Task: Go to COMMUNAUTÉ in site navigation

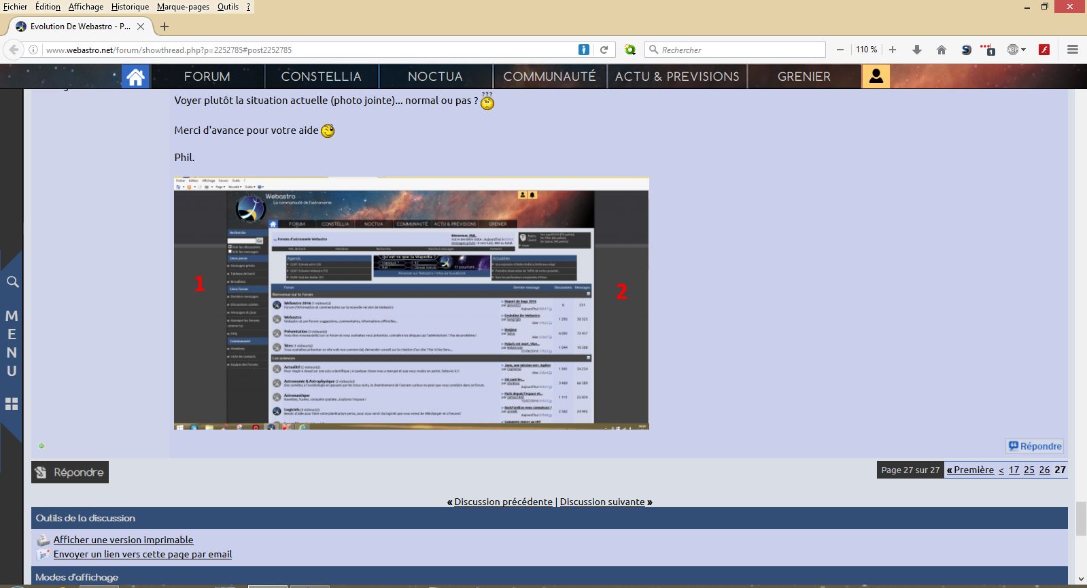Action: pos(549,77)
